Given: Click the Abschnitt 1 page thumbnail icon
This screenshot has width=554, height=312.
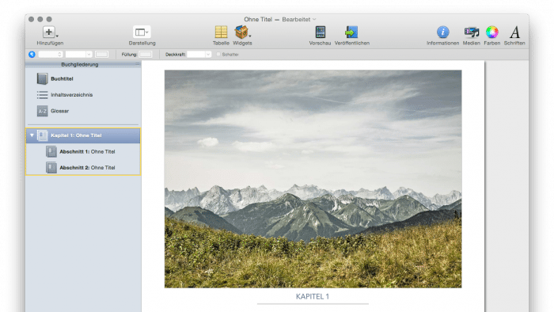Looking at the screenshot, I should [51, 151].
